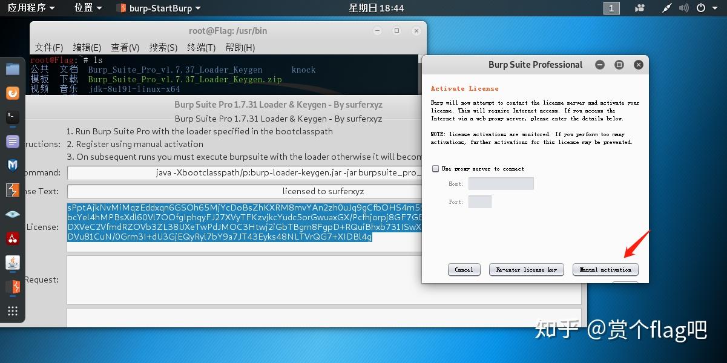Open the 应用程序 applications menu

pyautogui.click(x=31, y=8)
